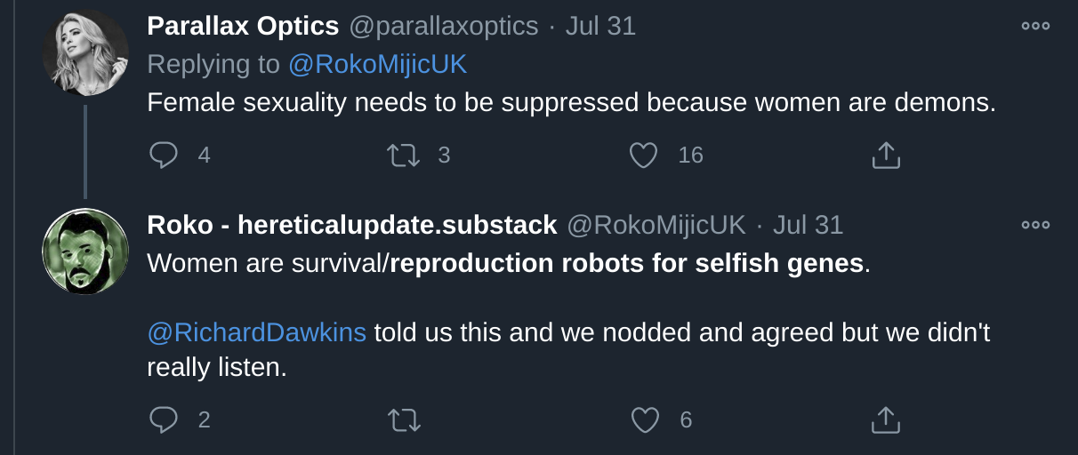1078x455 pixels.
Task: Open the @RichardDawkins mention link
Action: pos(256,332)
